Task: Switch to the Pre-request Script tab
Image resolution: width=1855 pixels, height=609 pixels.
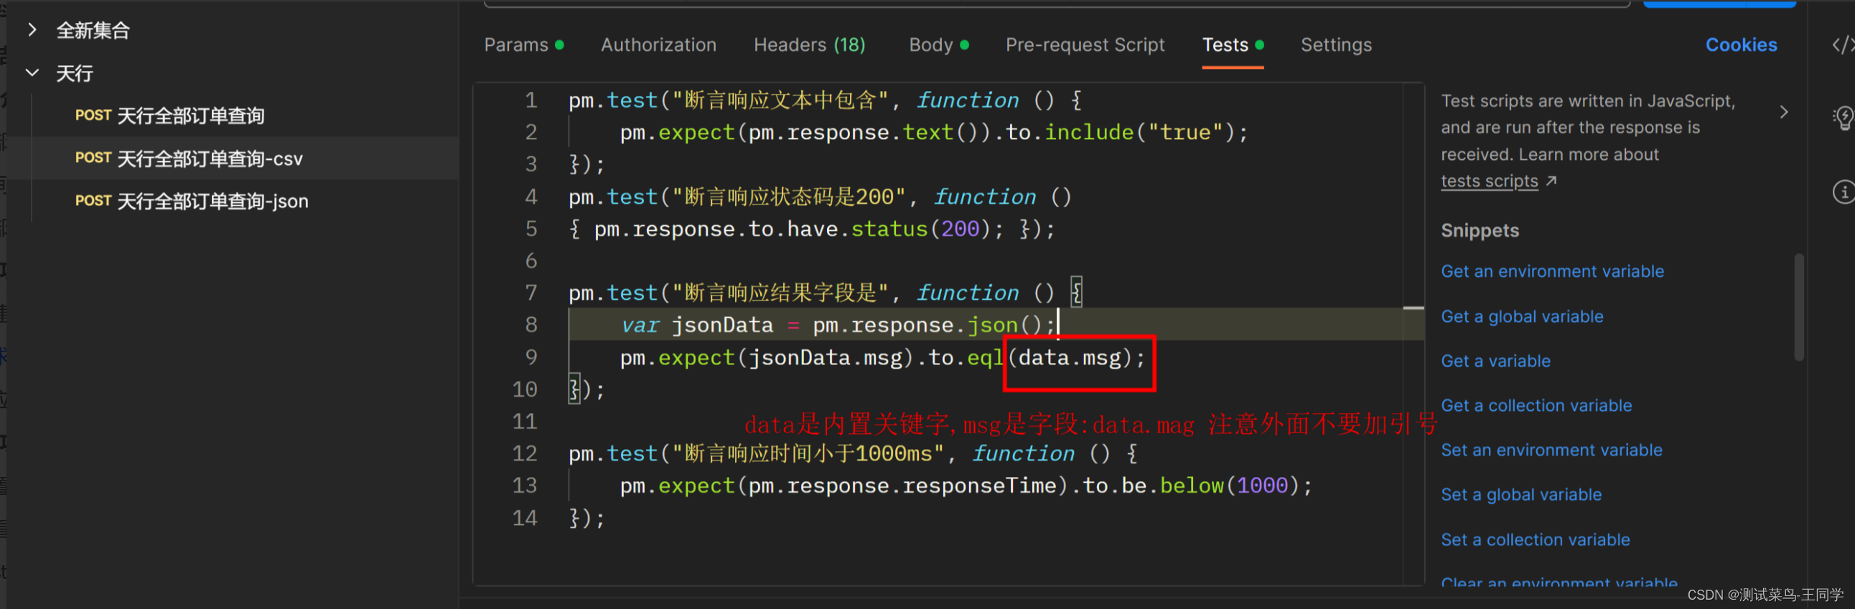Action: click(1085, 45)
